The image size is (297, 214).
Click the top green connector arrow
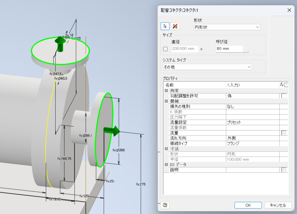[x=60, y=43]
